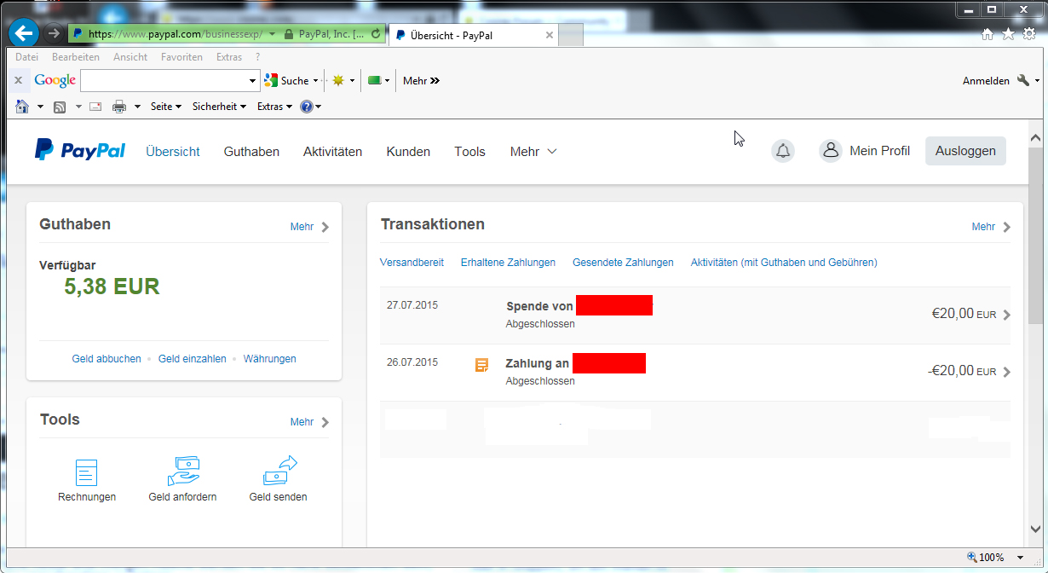Viewport: 1048px width, 573px height.
Task: Click the Geld abbuchen link
Action: point(107,359)
